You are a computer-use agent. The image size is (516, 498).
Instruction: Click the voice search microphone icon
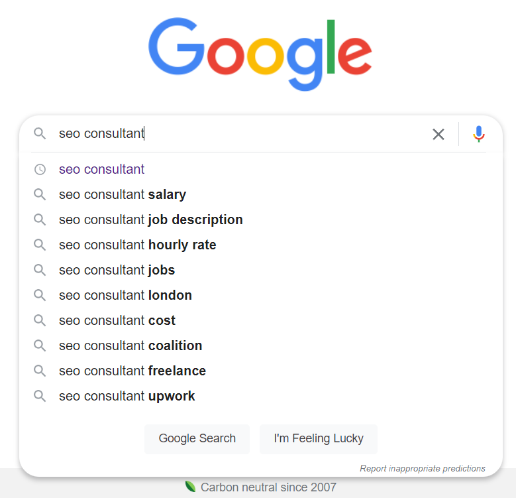pos(479,134)
